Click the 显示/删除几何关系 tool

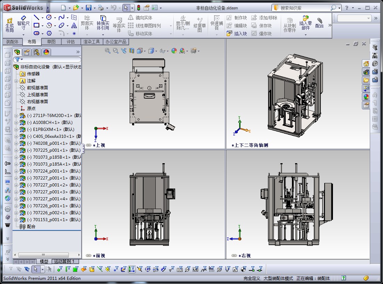tap(183, 23)
